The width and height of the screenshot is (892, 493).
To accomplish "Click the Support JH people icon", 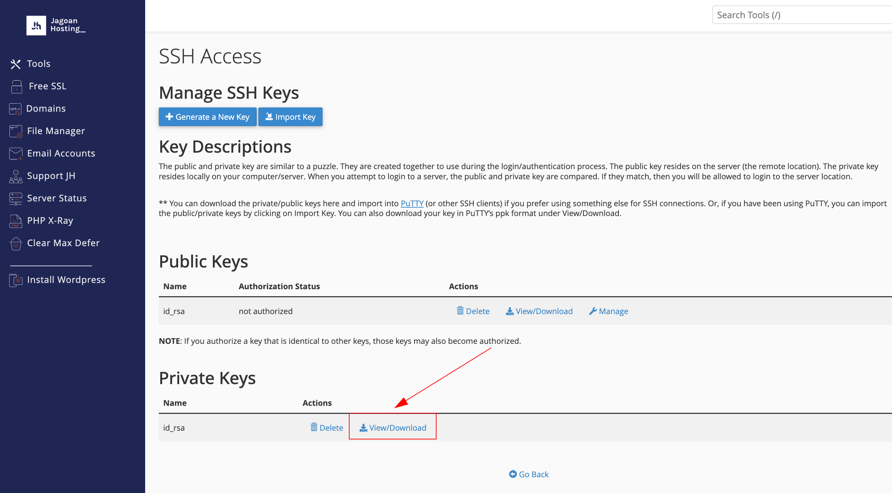I will (16, 176).
